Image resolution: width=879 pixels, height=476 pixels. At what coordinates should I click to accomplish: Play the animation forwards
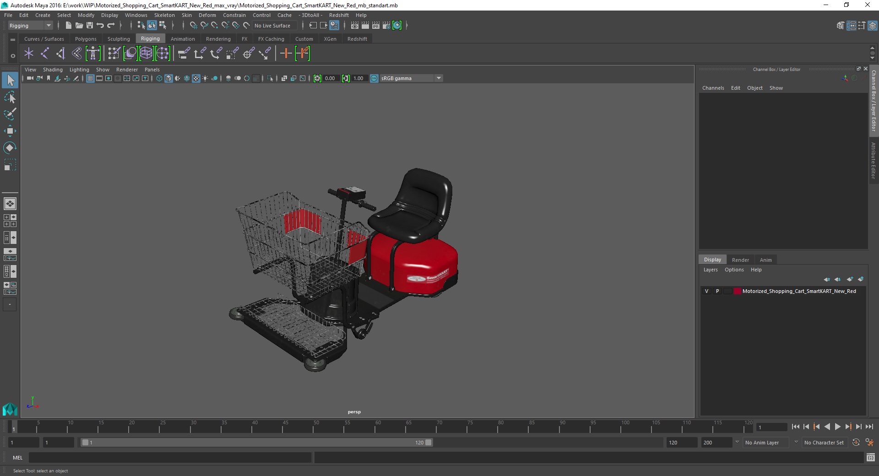pos(837,427)
